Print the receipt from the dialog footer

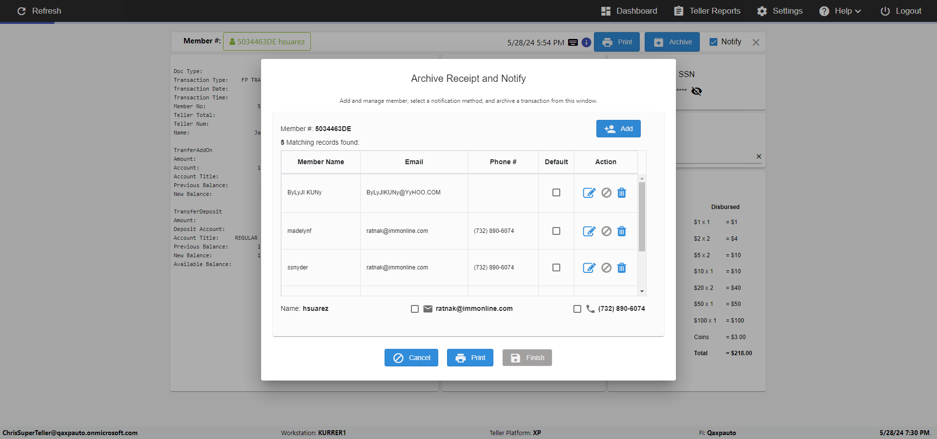tap(470, 358)
